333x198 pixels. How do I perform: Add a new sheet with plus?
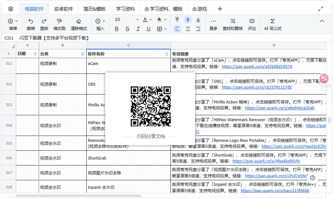[220, 9]
